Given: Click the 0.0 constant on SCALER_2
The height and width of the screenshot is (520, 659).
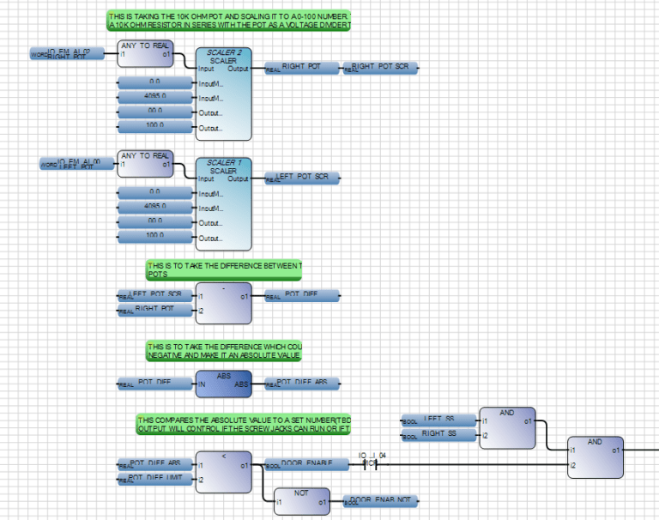Looking at the screenshot, I should [x=155, y=83].
